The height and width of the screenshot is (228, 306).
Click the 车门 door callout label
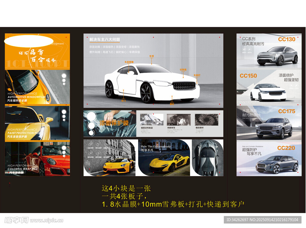click(x=123, y=101)
